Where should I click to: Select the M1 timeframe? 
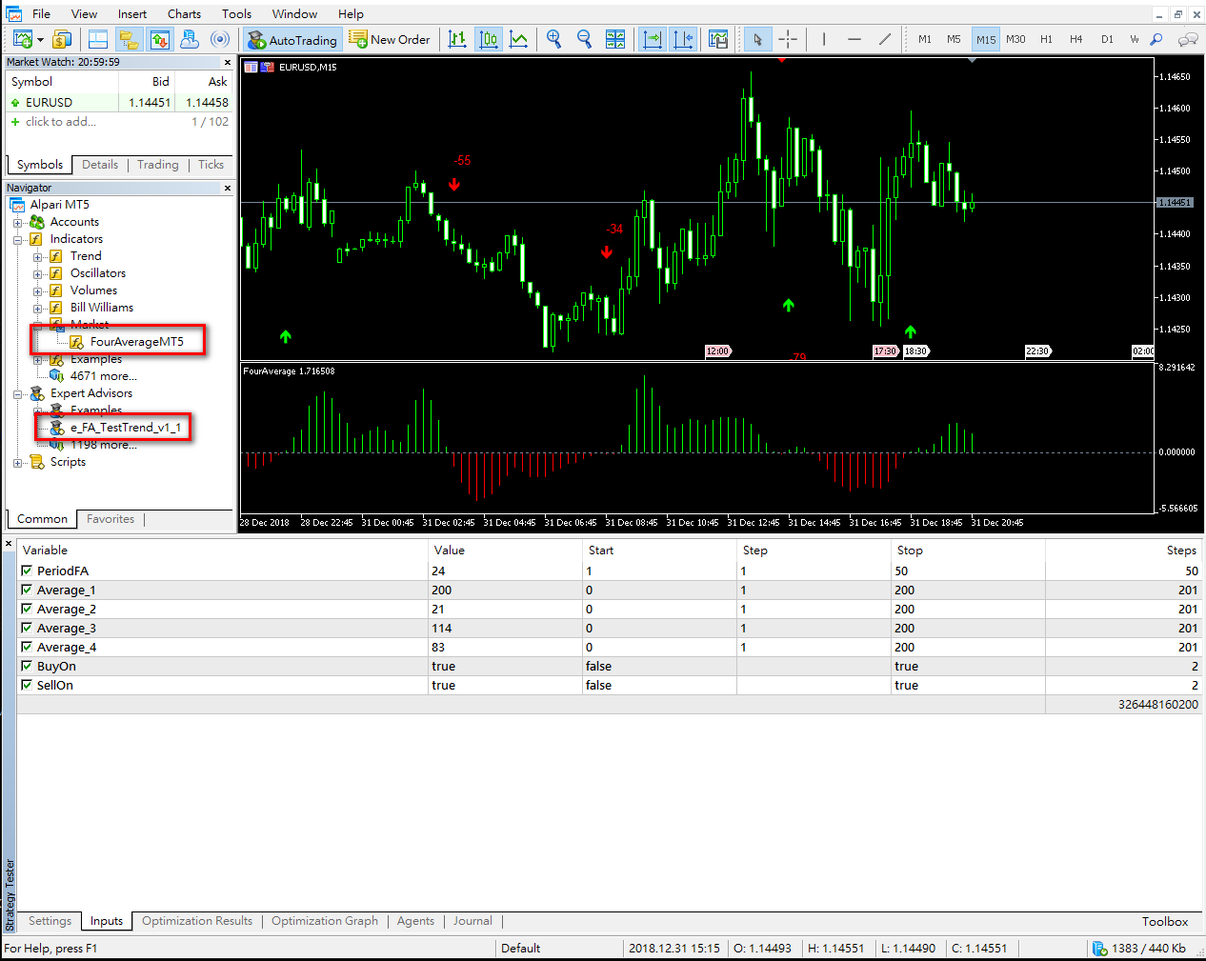925,39
